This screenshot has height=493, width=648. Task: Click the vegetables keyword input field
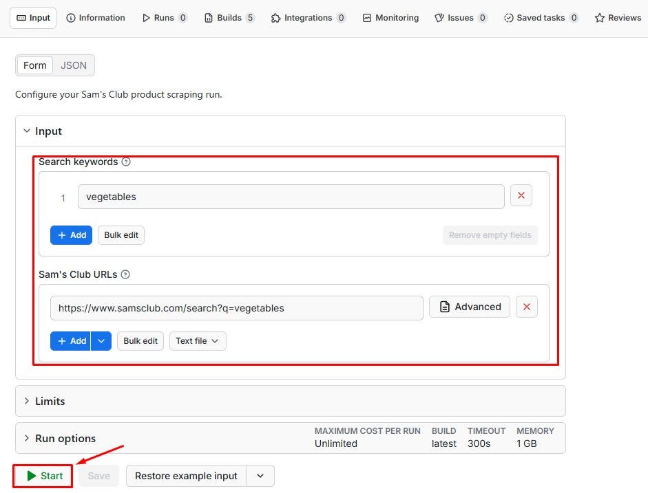click(291, 197)
